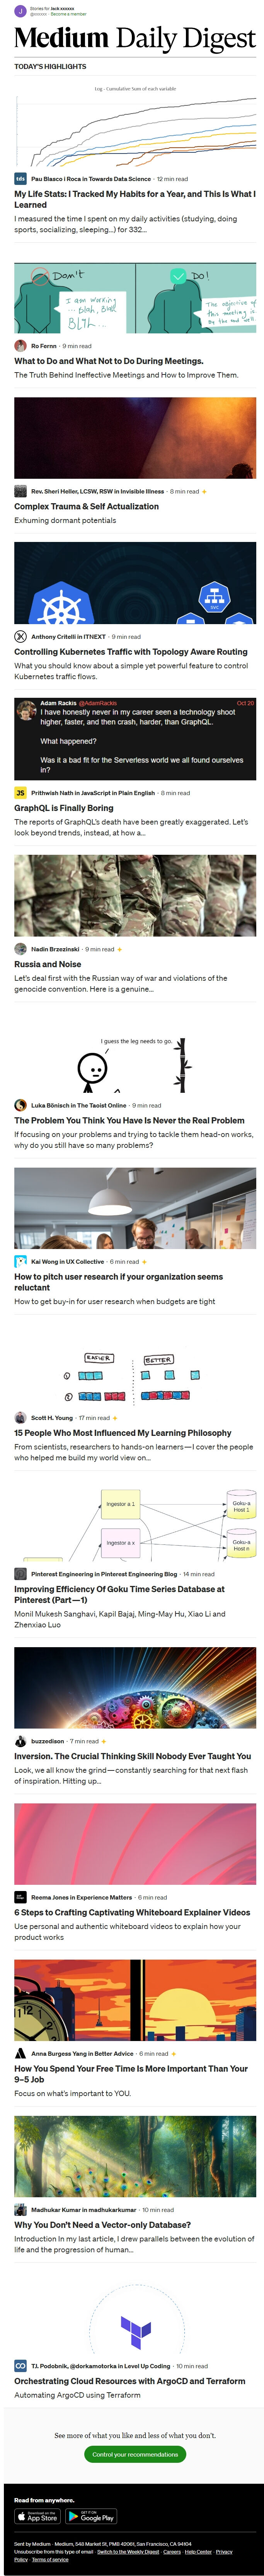Open the Towards Data Science publication icon
The height and width of the screenshot is (2576, 264).
click(x=20, y=179)
